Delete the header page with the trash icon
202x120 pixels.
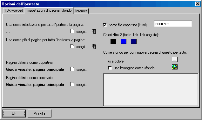pos(94,31)
